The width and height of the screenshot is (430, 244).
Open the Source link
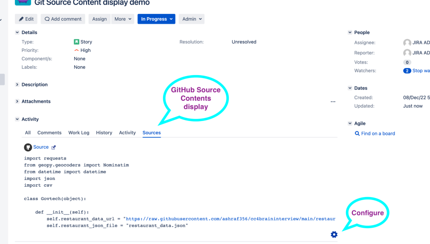[41, 147]
